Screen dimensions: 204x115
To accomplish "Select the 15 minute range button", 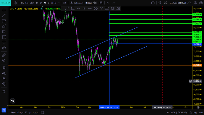I will click(x=20, y=112).
